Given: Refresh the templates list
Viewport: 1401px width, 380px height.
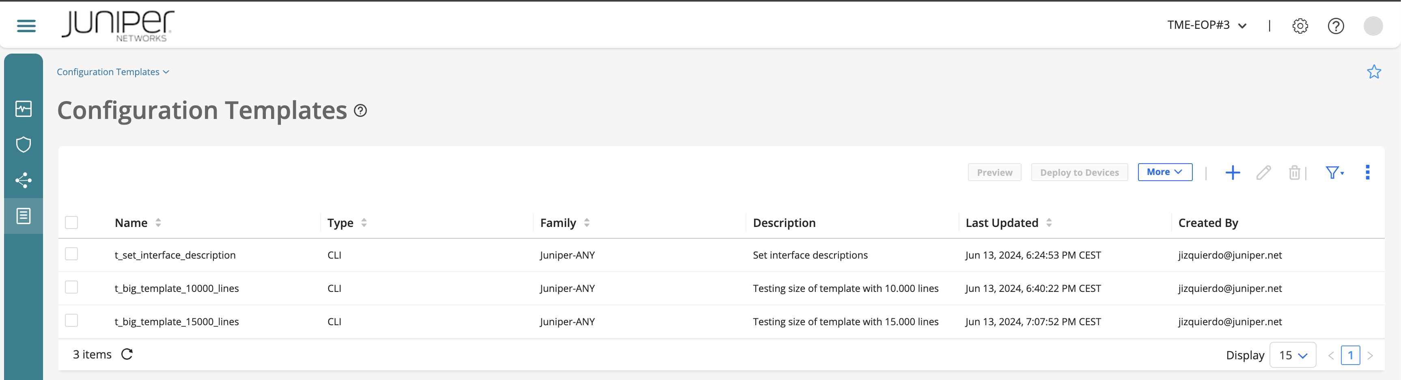Looking at the screenshot, I should click(127, 354).
